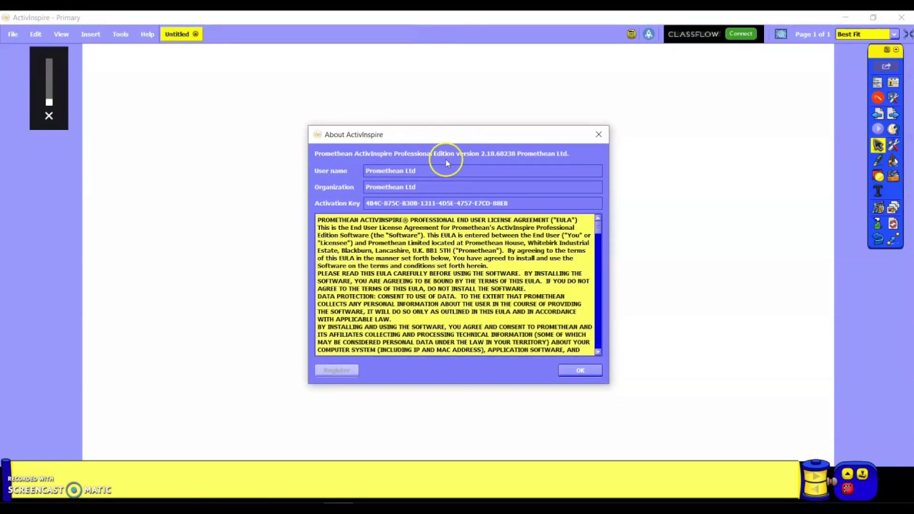The height and width of the screenshot is (514, 914).
Task: Open toolbox options icon at toolbox top
Action: [887, 49]
